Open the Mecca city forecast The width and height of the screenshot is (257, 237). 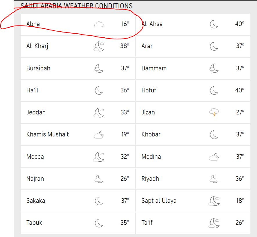pos(78,157)
